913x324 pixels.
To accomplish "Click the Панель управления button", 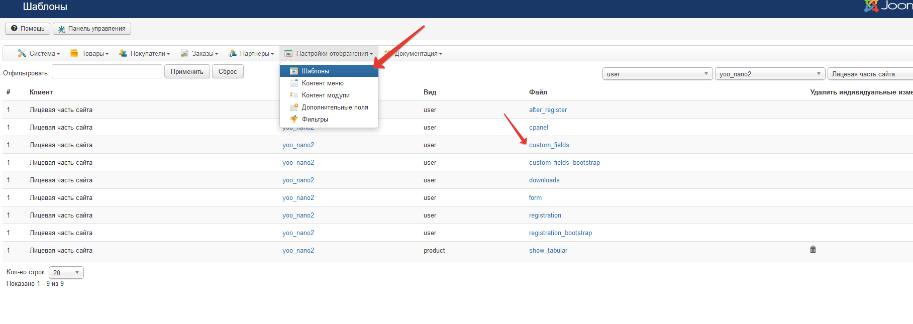I will (92, 29).
